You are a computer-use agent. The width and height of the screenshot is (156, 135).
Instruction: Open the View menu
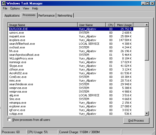(26, 8)
